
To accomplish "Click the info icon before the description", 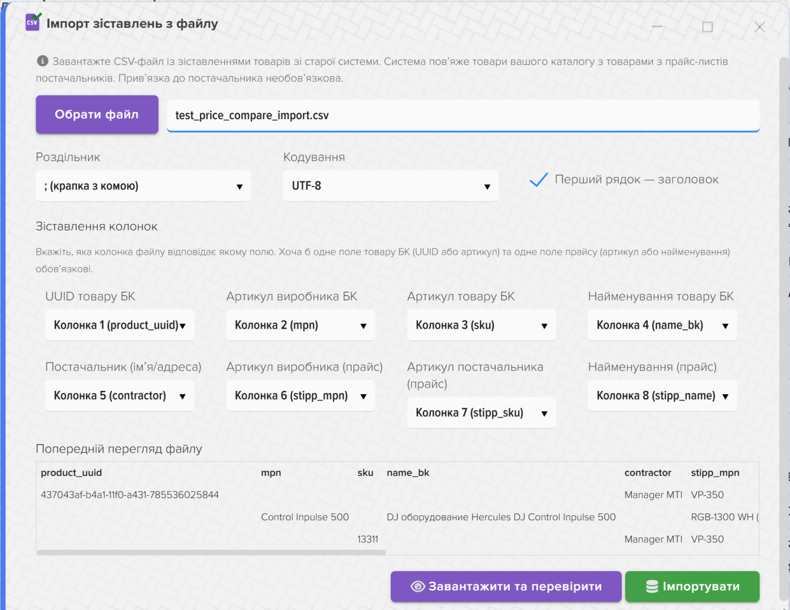I will 42,61.
